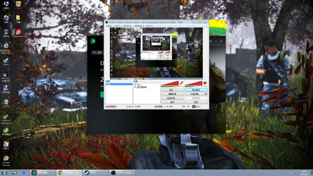Open the OBS.exe shortcut on desktop
313x176 pixels.
(6, 77)
